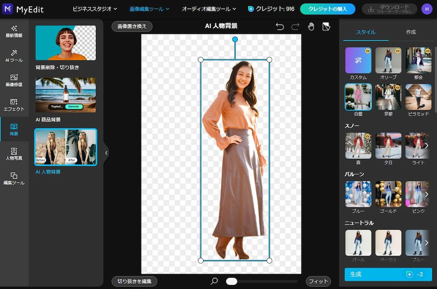Open the 人物写真 sidebar panel
Screen dimensions: 437x289
click(x=14, y=155)
